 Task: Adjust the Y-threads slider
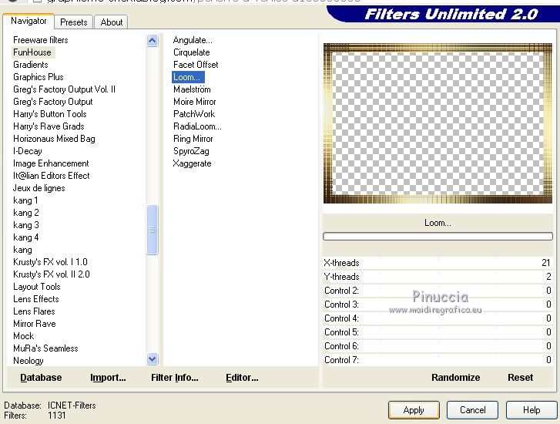[438, 277]
